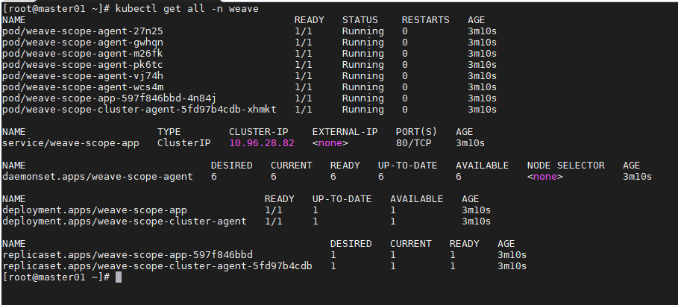Click pod/weave-scope-app-597f846bbd-4n84j name
Viewport: 678px width, 305px height.
(x=110, y=98)
